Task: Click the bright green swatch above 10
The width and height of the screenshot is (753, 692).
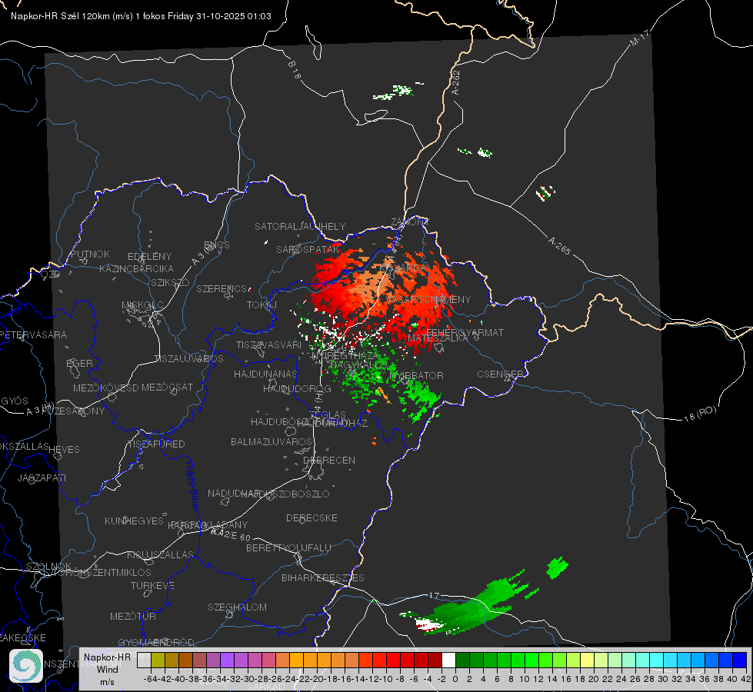Action: click(531, 660)
